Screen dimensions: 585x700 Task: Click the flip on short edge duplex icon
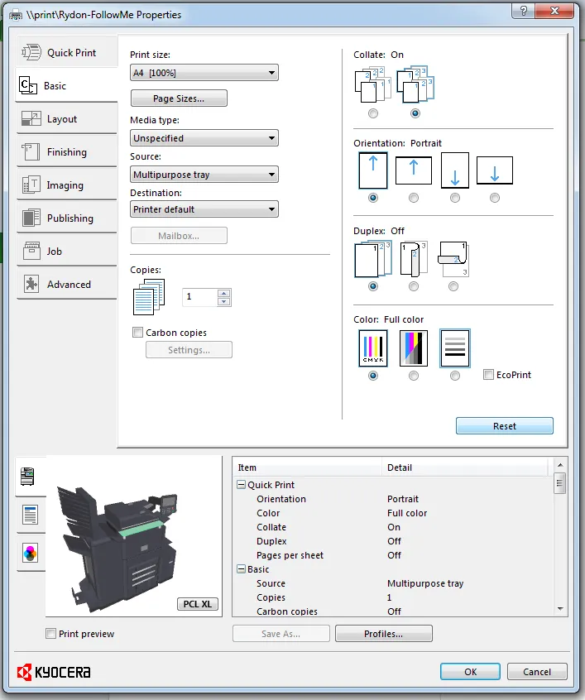(x=453, y=259)
